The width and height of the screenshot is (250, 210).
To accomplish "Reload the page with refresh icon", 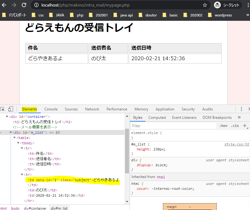I will pos(24,5).
